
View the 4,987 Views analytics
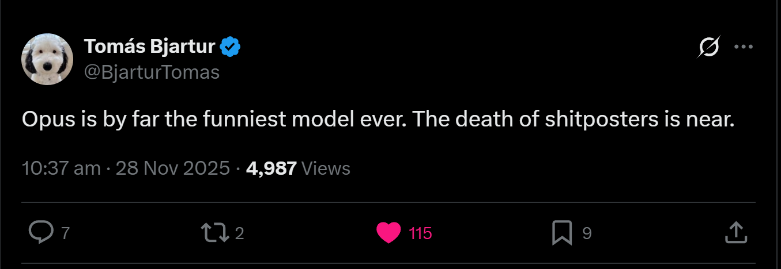pos(271,168)
